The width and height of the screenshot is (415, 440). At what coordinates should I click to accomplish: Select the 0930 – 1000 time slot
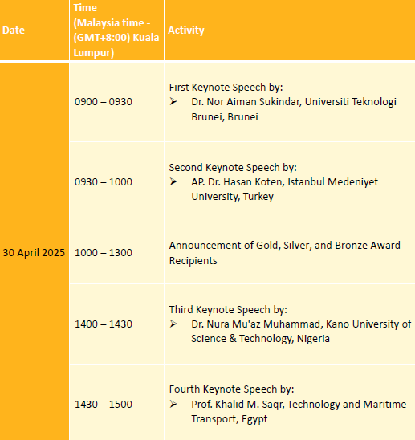tap(104, 181)
